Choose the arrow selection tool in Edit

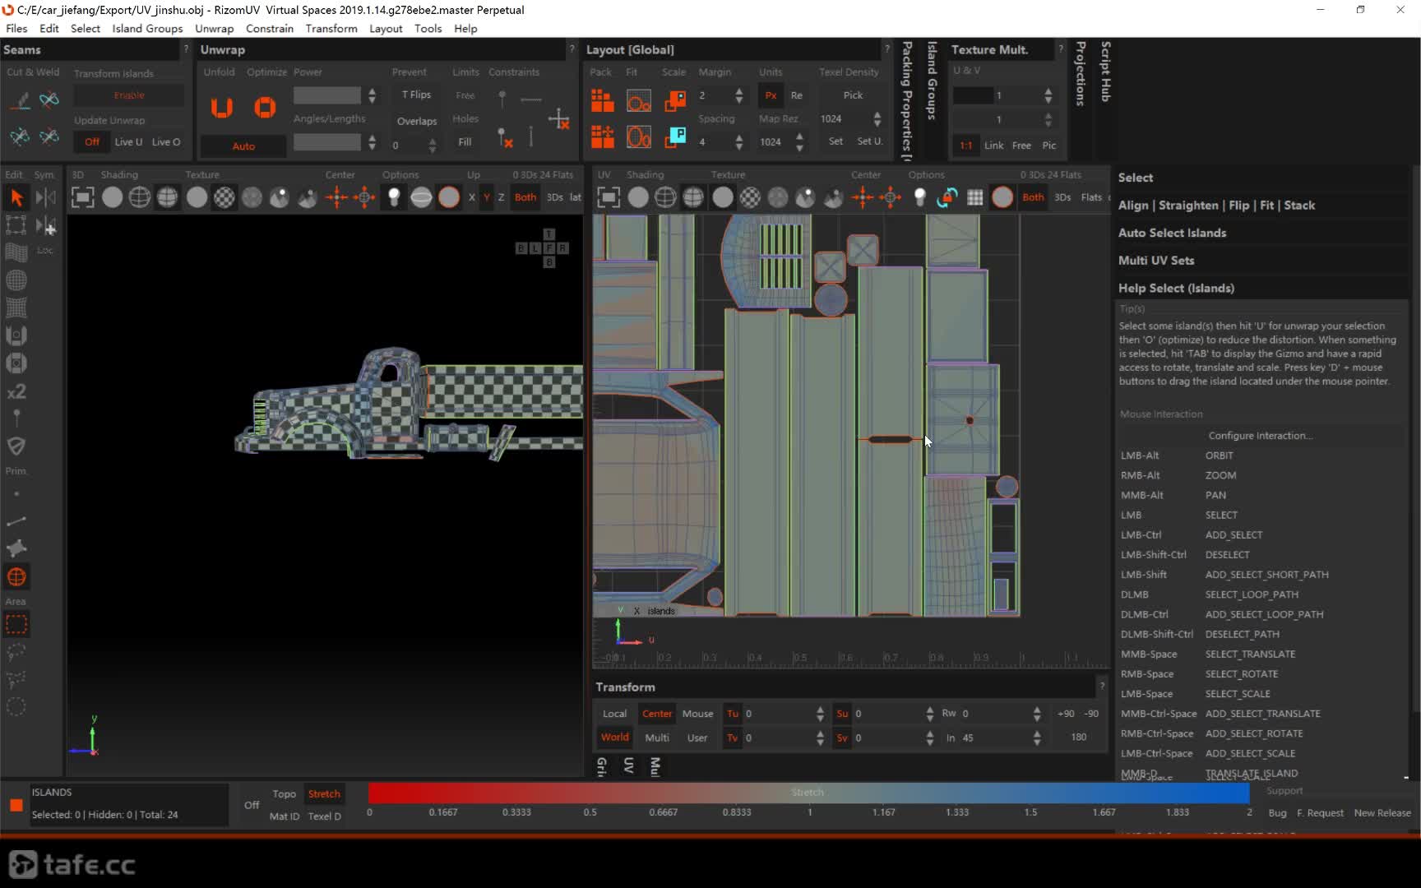tap(16, 197)
